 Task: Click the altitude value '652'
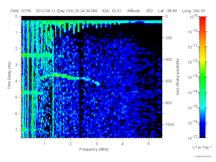click(x=150, y=11)
